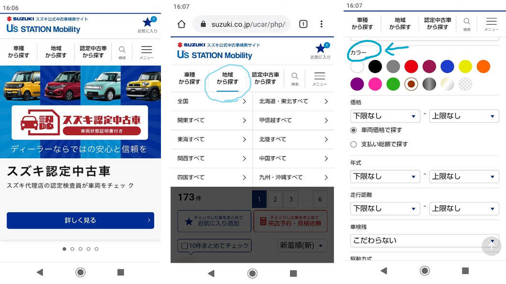Viewport: 506px width, 284px height.
Task: Select the 地域から探す tab on the left screen
Action: 56,52
